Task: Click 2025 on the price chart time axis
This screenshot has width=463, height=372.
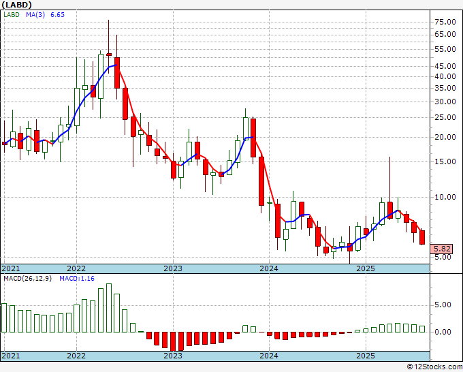Action: (x=366, y=268)
